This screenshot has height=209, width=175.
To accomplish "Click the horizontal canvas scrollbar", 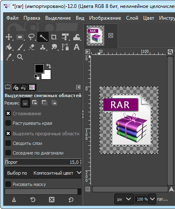I will tap(130, 189).
